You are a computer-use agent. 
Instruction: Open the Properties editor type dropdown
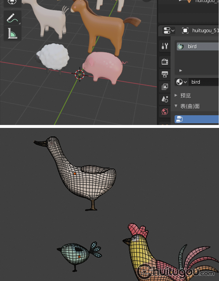tap(168, 30)
